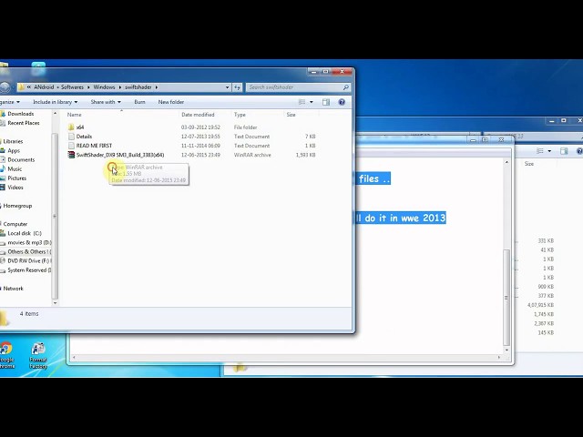Select Recent Places in navigation pane
The width and height of the screenshot is (583, 437).
pos(24,123)
